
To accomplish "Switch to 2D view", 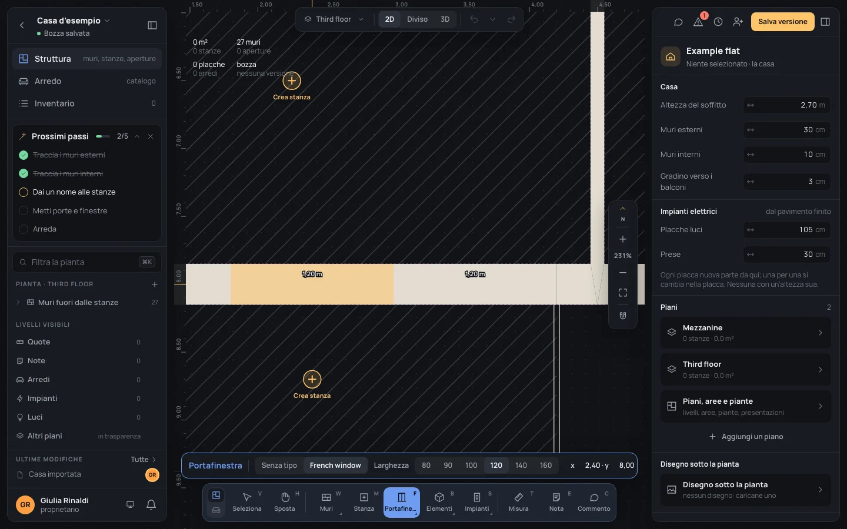I will [389, 19].
